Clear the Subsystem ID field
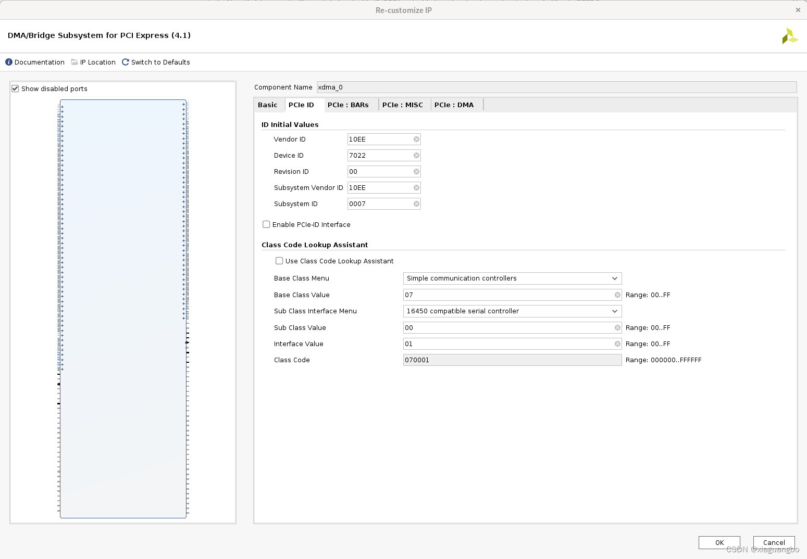This screenshot has height=559, width=807. point(416,204)
